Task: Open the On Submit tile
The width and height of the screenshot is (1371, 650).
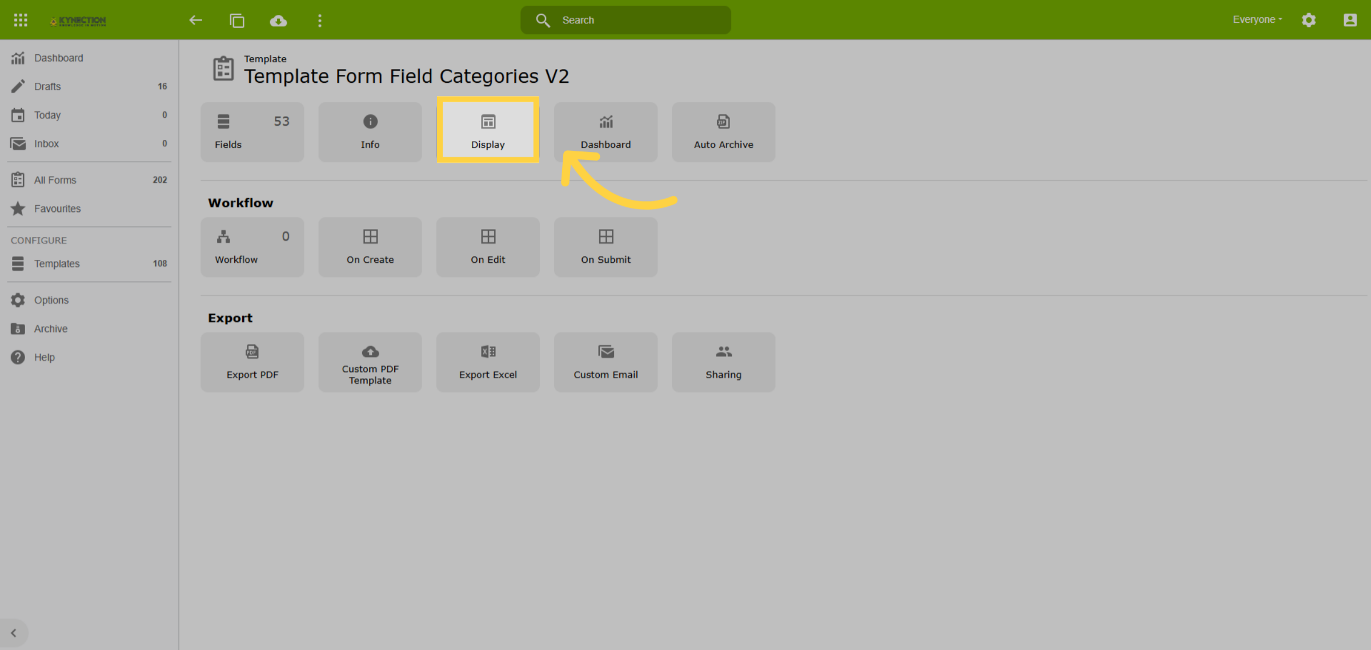Action: pos(606,247)
